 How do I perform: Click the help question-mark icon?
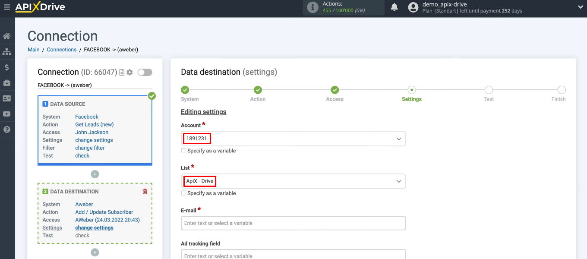pos(7,129)
